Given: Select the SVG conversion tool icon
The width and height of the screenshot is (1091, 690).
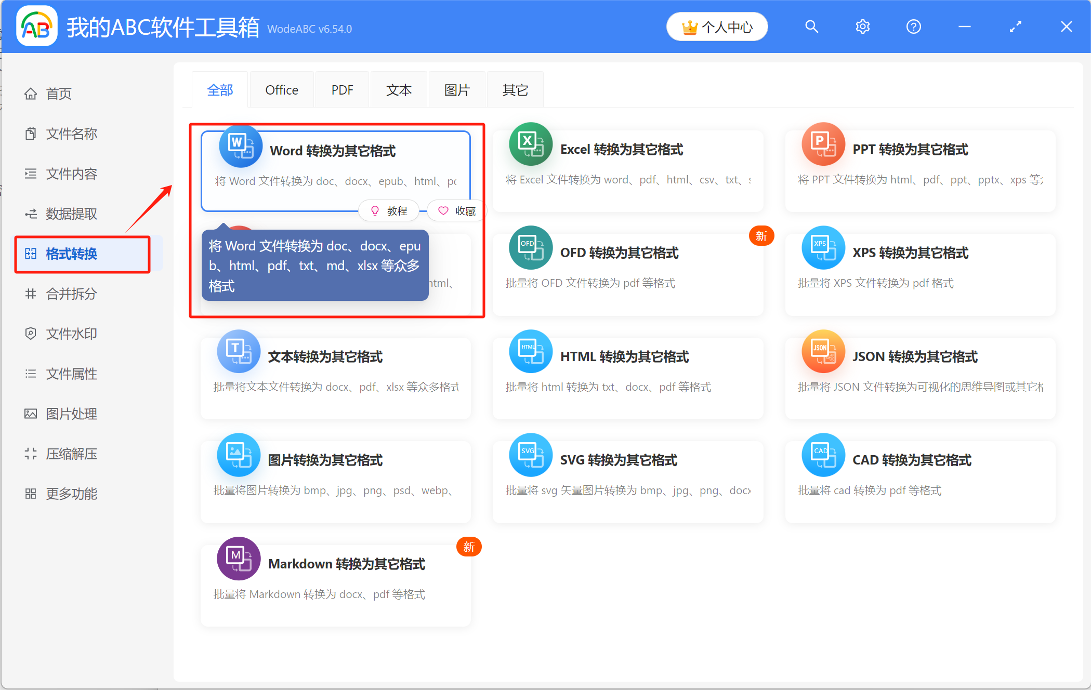Looking at the screenshot, I should (x=531, y=455).
